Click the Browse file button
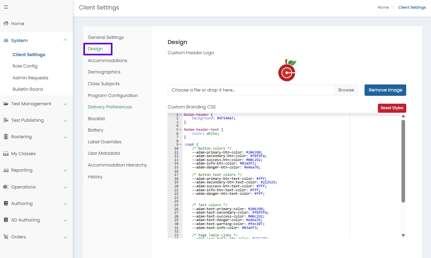The image size is (431, 258). pos(346,90)
